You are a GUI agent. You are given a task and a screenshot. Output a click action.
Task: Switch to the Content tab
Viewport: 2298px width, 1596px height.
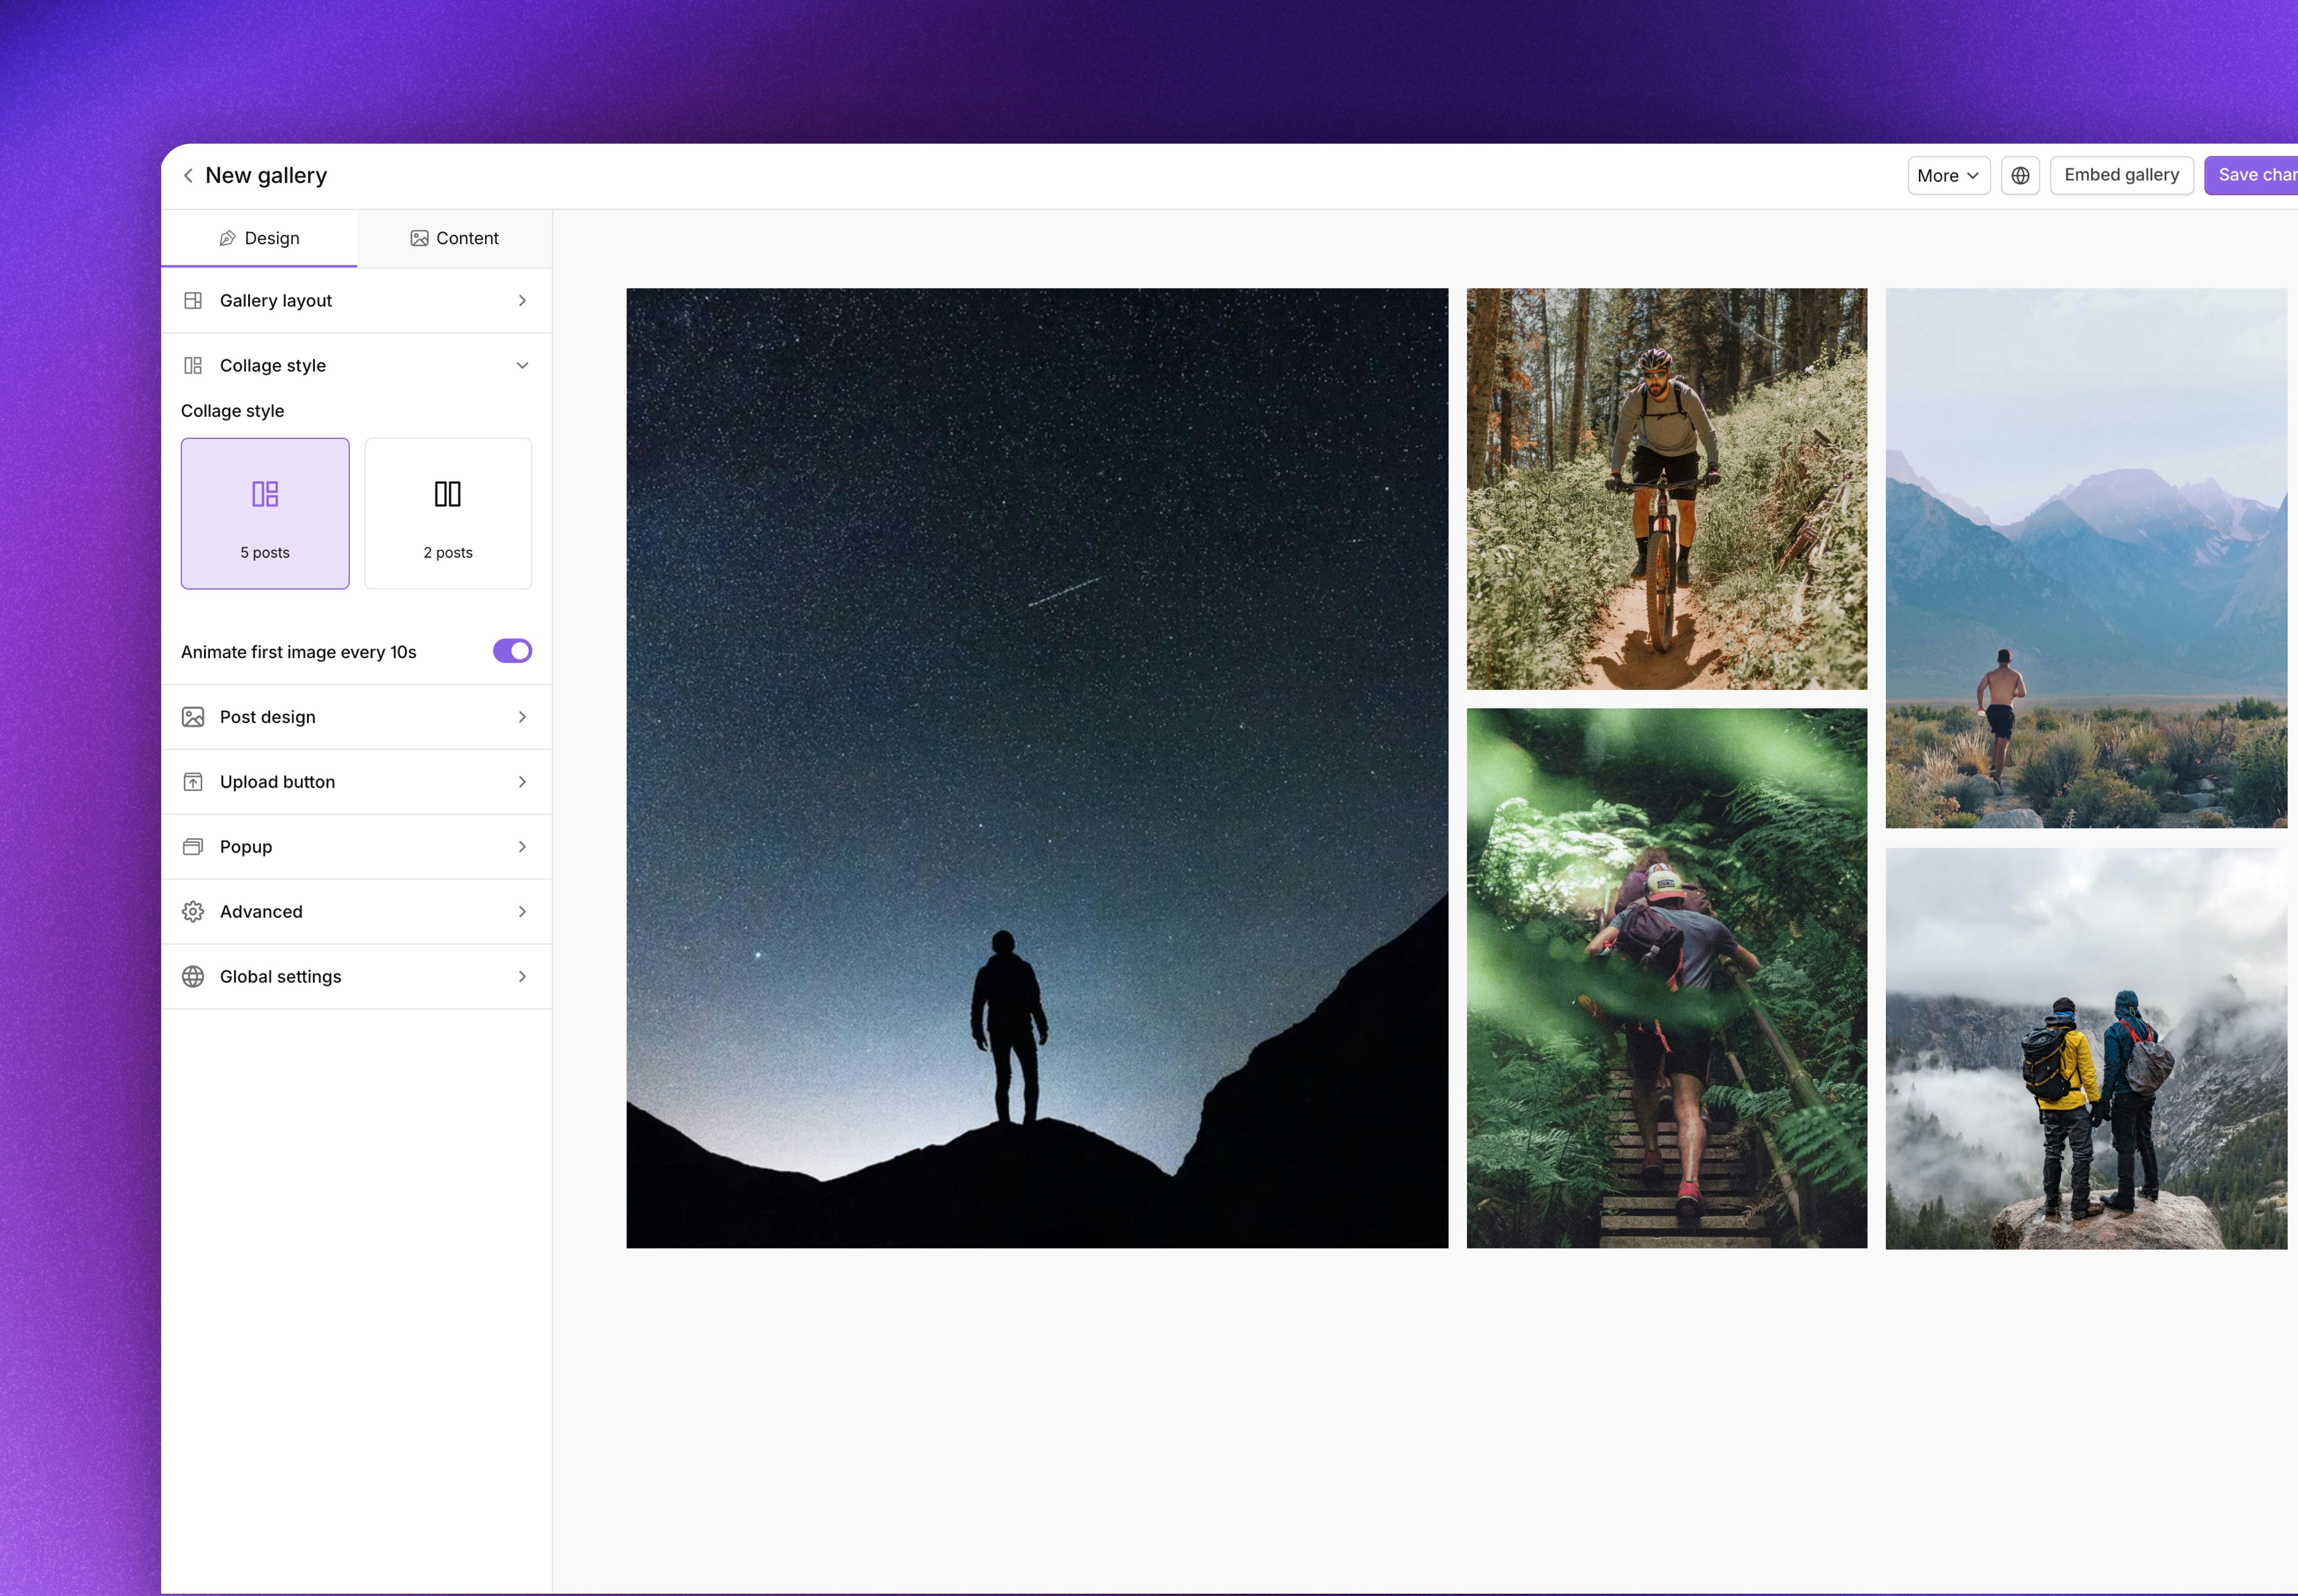point(455,238)
